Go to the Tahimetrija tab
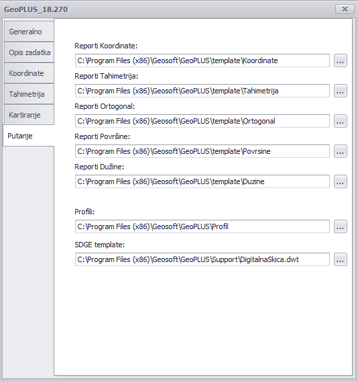This screenshot has width=358, height=381. point(29,94)
